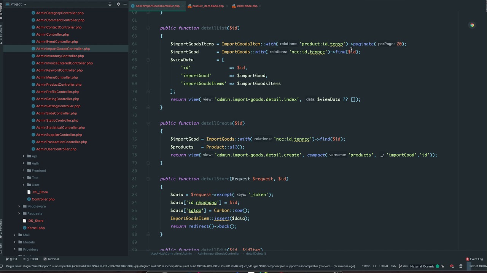Hide the Project tool window with the minus icon
Viewport: 487px width, 273px height.
pyautogui.click(x=125, y=4)
